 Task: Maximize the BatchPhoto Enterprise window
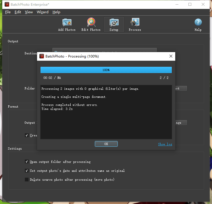(190, 5)
